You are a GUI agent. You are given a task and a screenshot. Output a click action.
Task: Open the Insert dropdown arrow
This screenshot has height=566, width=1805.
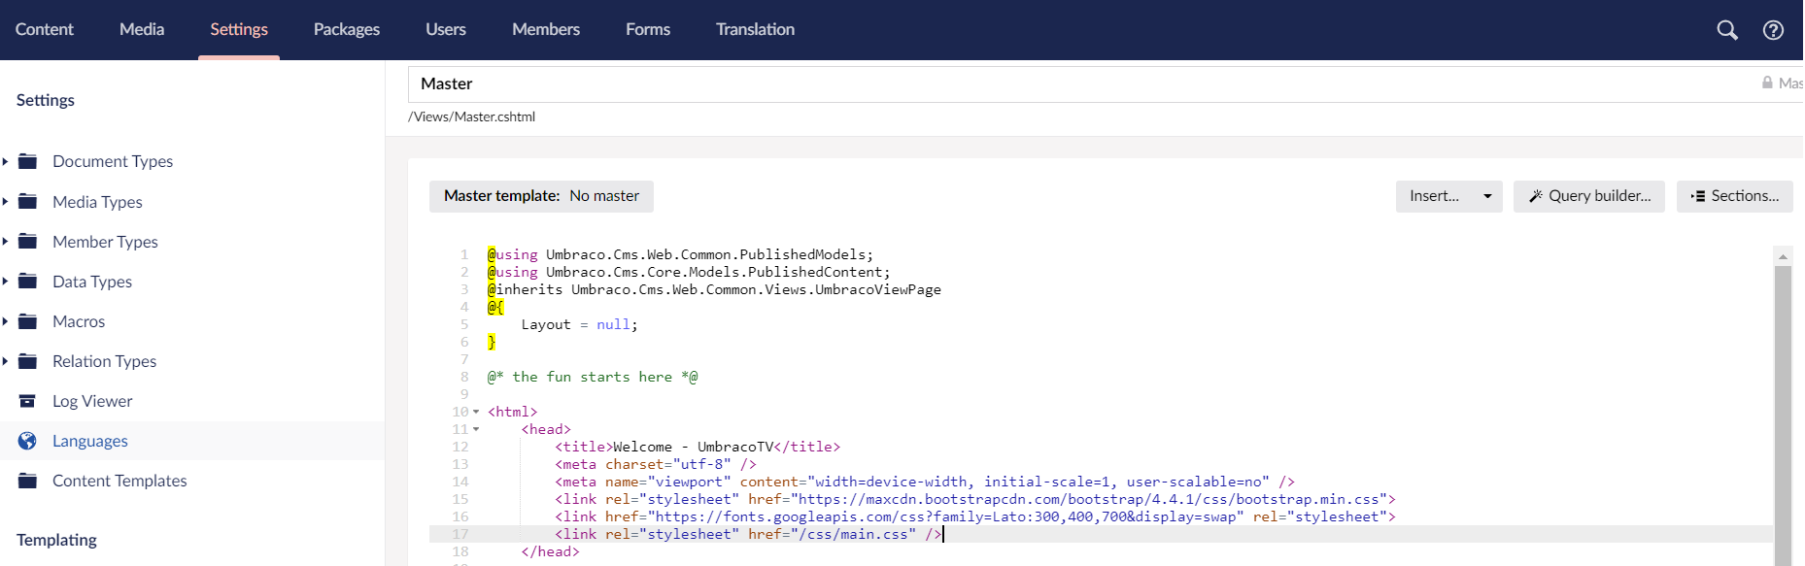pyautogui.click(x=1487, y=196)
